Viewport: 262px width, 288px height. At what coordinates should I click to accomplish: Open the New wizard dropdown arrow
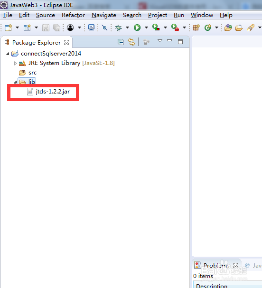17,28
